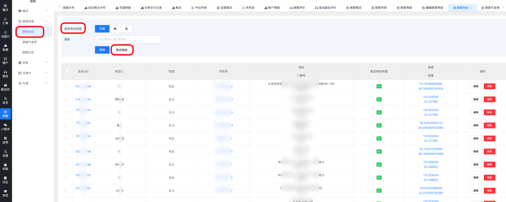
Task: Go to 配送员 in the sidebar
Action: [5, 87]
